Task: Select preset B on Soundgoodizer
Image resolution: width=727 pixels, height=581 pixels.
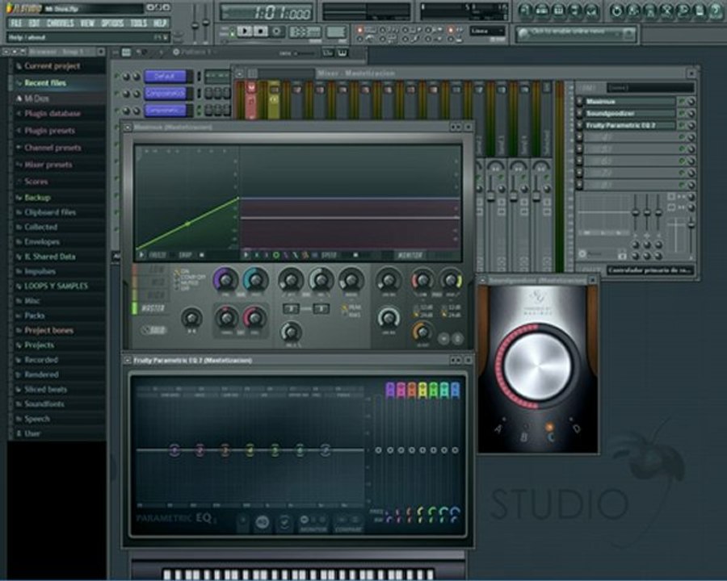Action: pyautogui.click(x=524, y=437)
